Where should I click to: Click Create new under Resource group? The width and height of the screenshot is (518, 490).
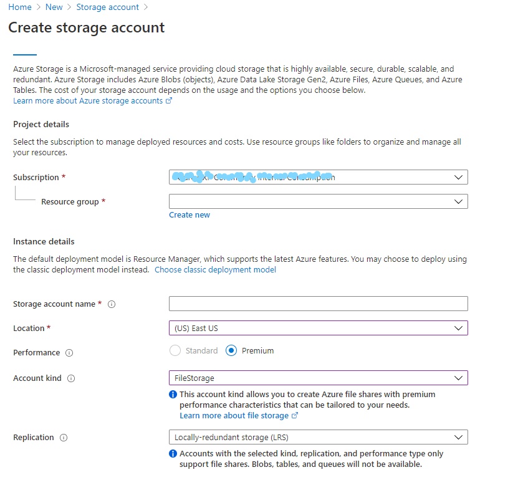[x=189, y=214]
